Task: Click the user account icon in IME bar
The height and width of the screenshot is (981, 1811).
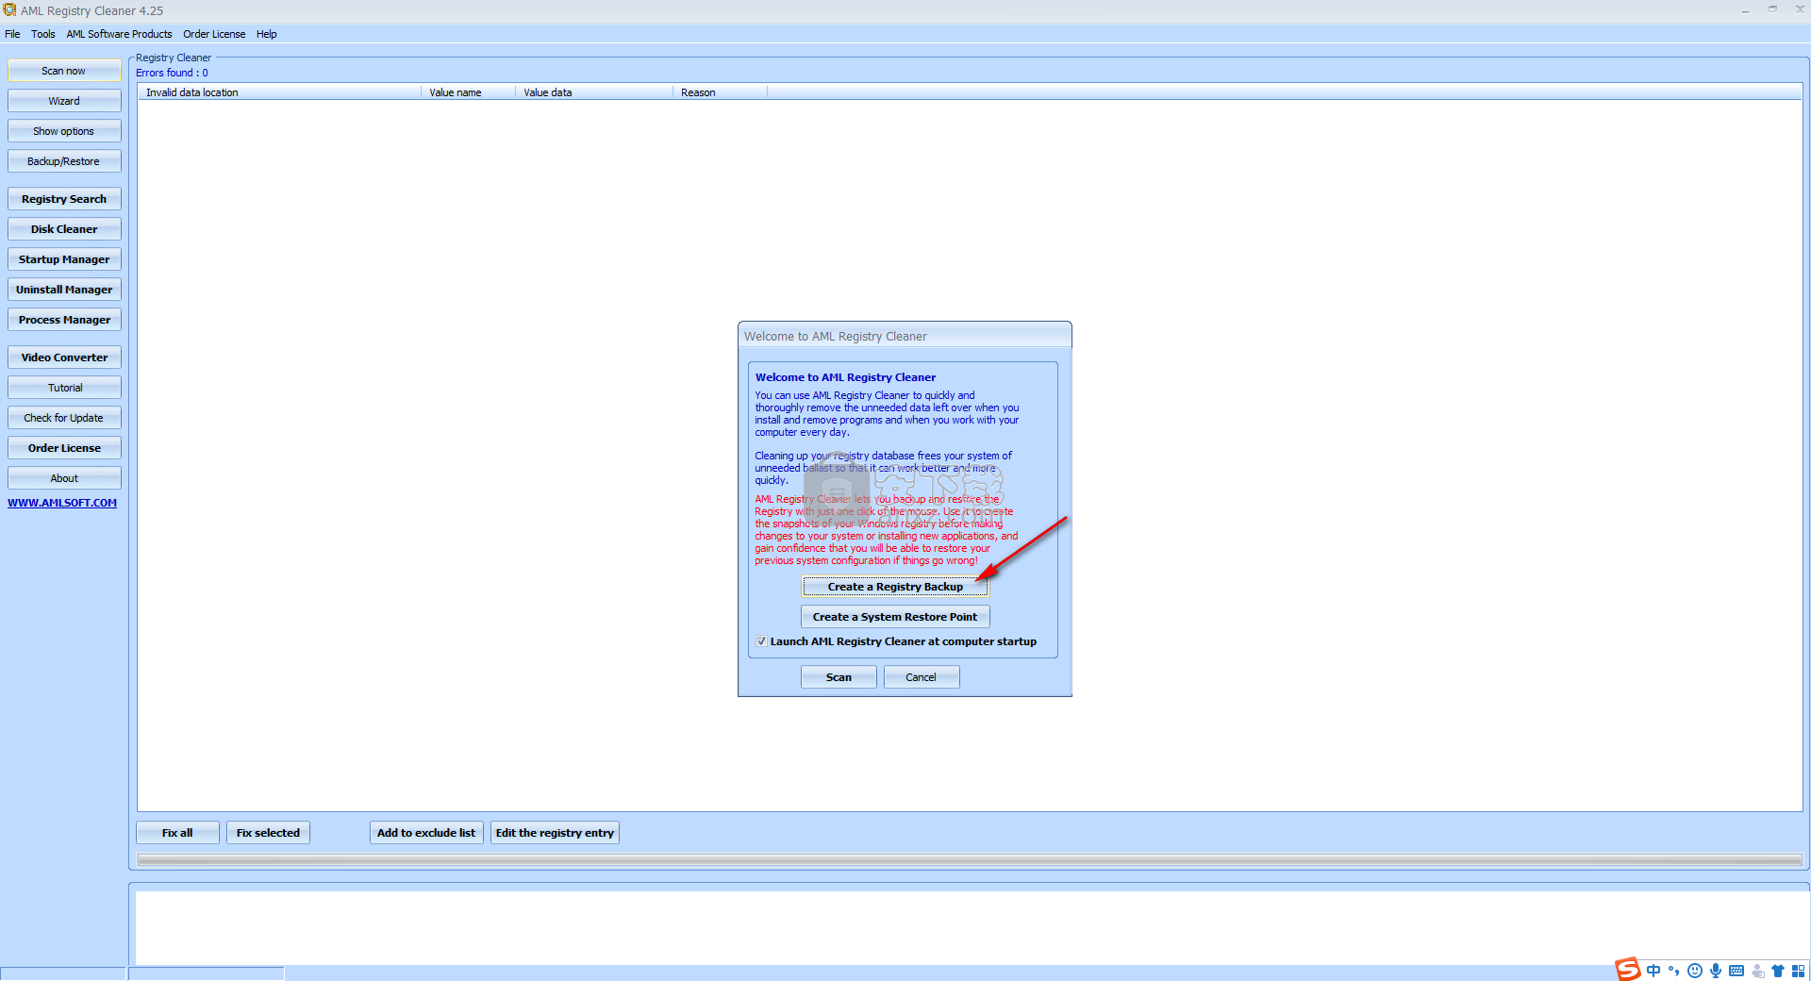Action: point(1757,971)
